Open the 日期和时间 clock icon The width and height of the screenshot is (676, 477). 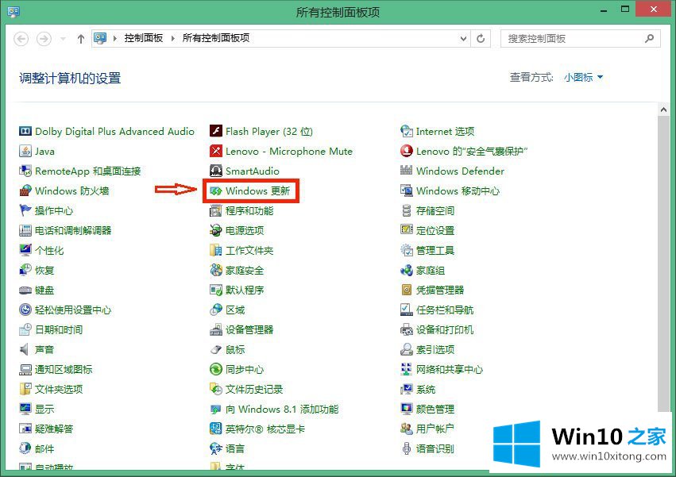(25, 329)
